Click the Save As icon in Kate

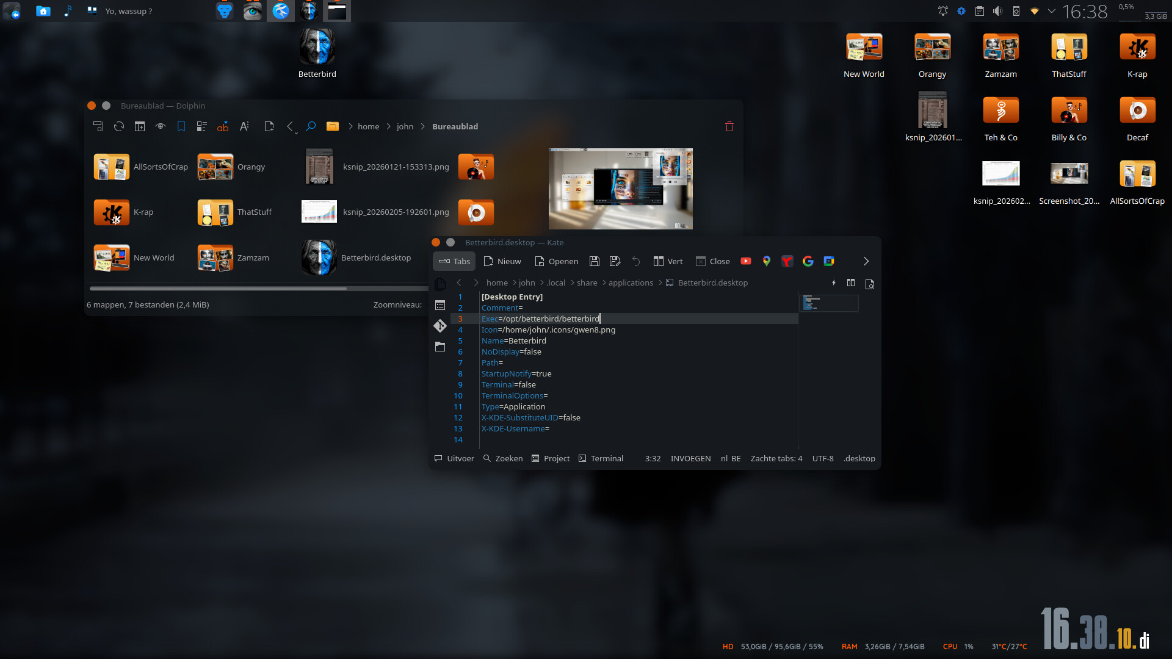pyautogui.click(x=615, y=261)
